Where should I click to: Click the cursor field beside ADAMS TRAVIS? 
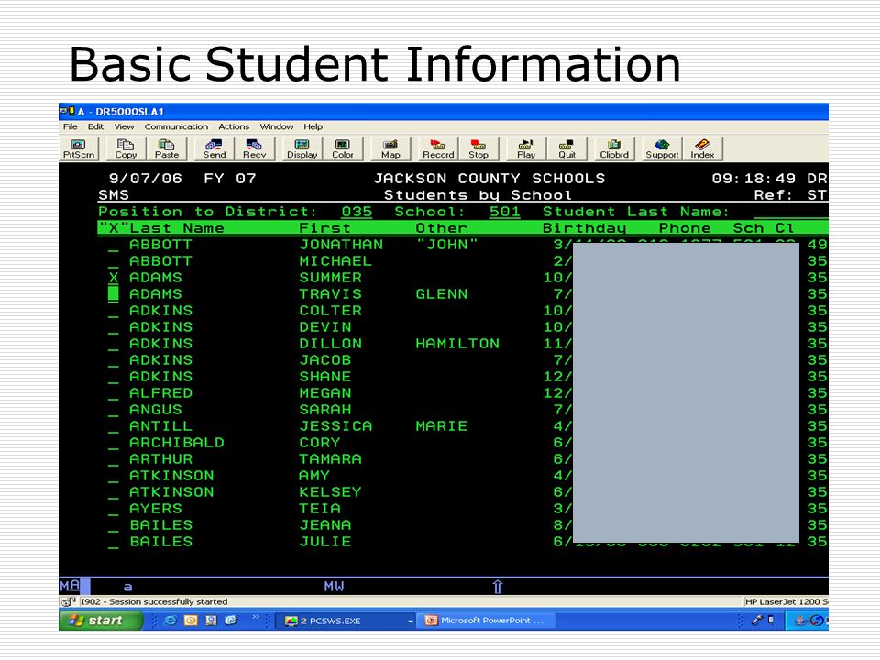click(x=114, y=294)
